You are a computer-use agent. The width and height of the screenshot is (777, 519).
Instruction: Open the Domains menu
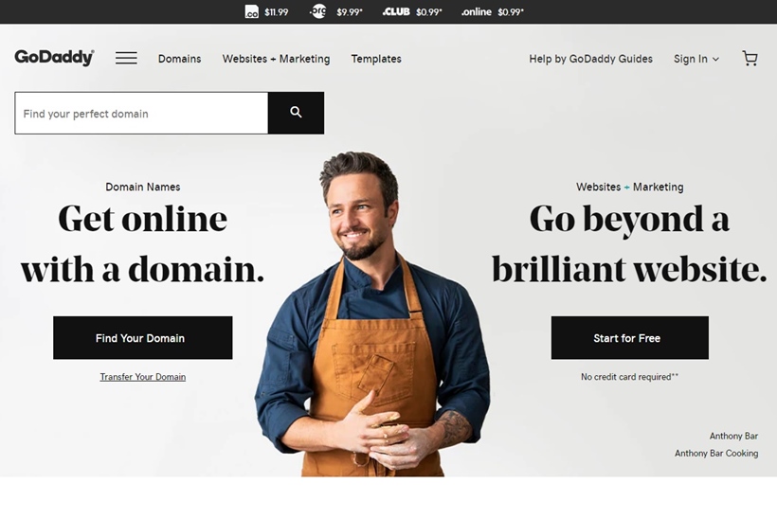coord(179,59)
